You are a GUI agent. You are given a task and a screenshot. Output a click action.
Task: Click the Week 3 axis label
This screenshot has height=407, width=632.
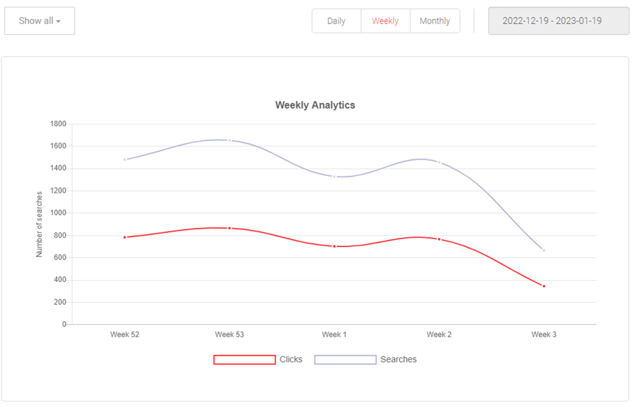click(543, 334)
